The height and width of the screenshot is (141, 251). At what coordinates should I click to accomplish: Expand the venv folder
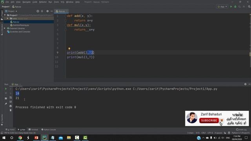coord(7,18)
